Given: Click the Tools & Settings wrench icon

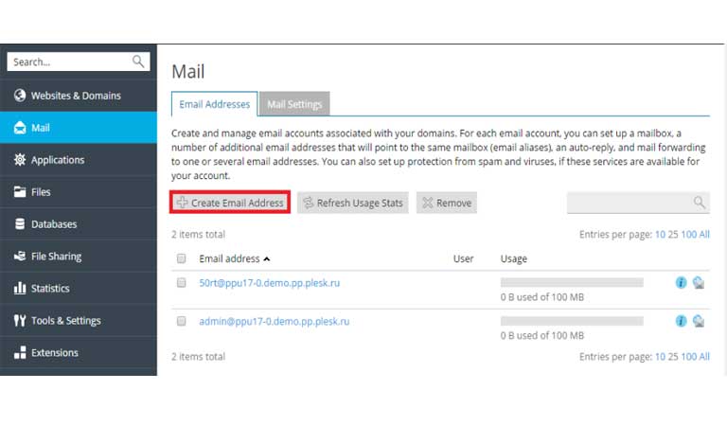Looking at the screenshot, I should point(20,320).
